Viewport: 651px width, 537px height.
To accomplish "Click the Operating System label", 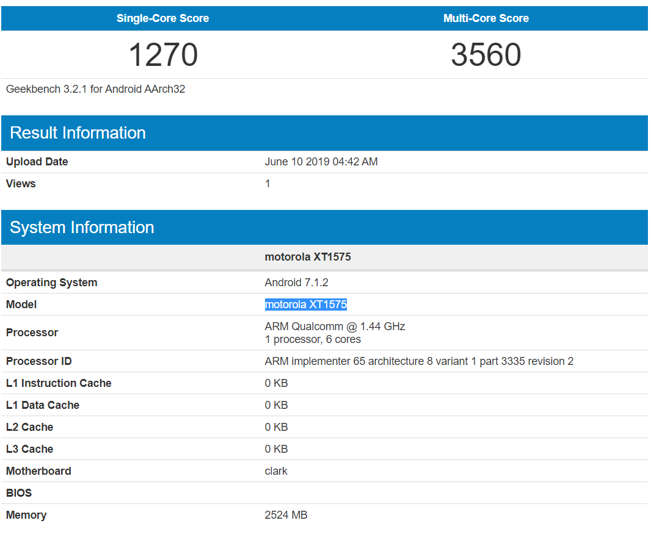I will (51, 283).
